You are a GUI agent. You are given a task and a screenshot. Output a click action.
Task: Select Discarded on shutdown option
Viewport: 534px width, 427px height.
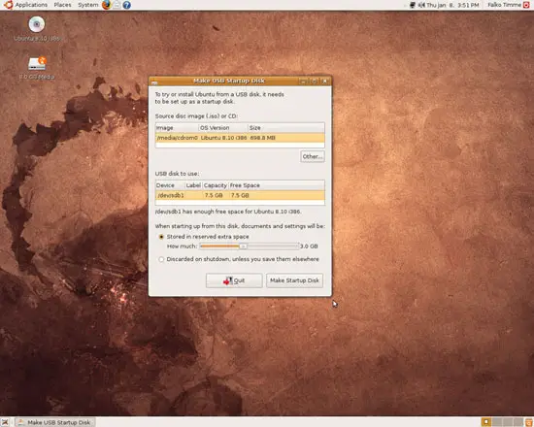click(x=161, y=259)
